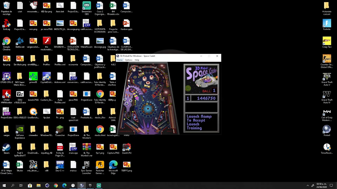Screen dimensions: 337x189
Task: Select the 6L The Monkei's.rar archive
Action: (87, 150)
